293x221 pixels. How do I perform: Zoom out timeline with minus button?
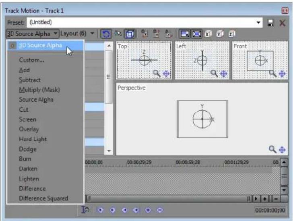[276, 199]
